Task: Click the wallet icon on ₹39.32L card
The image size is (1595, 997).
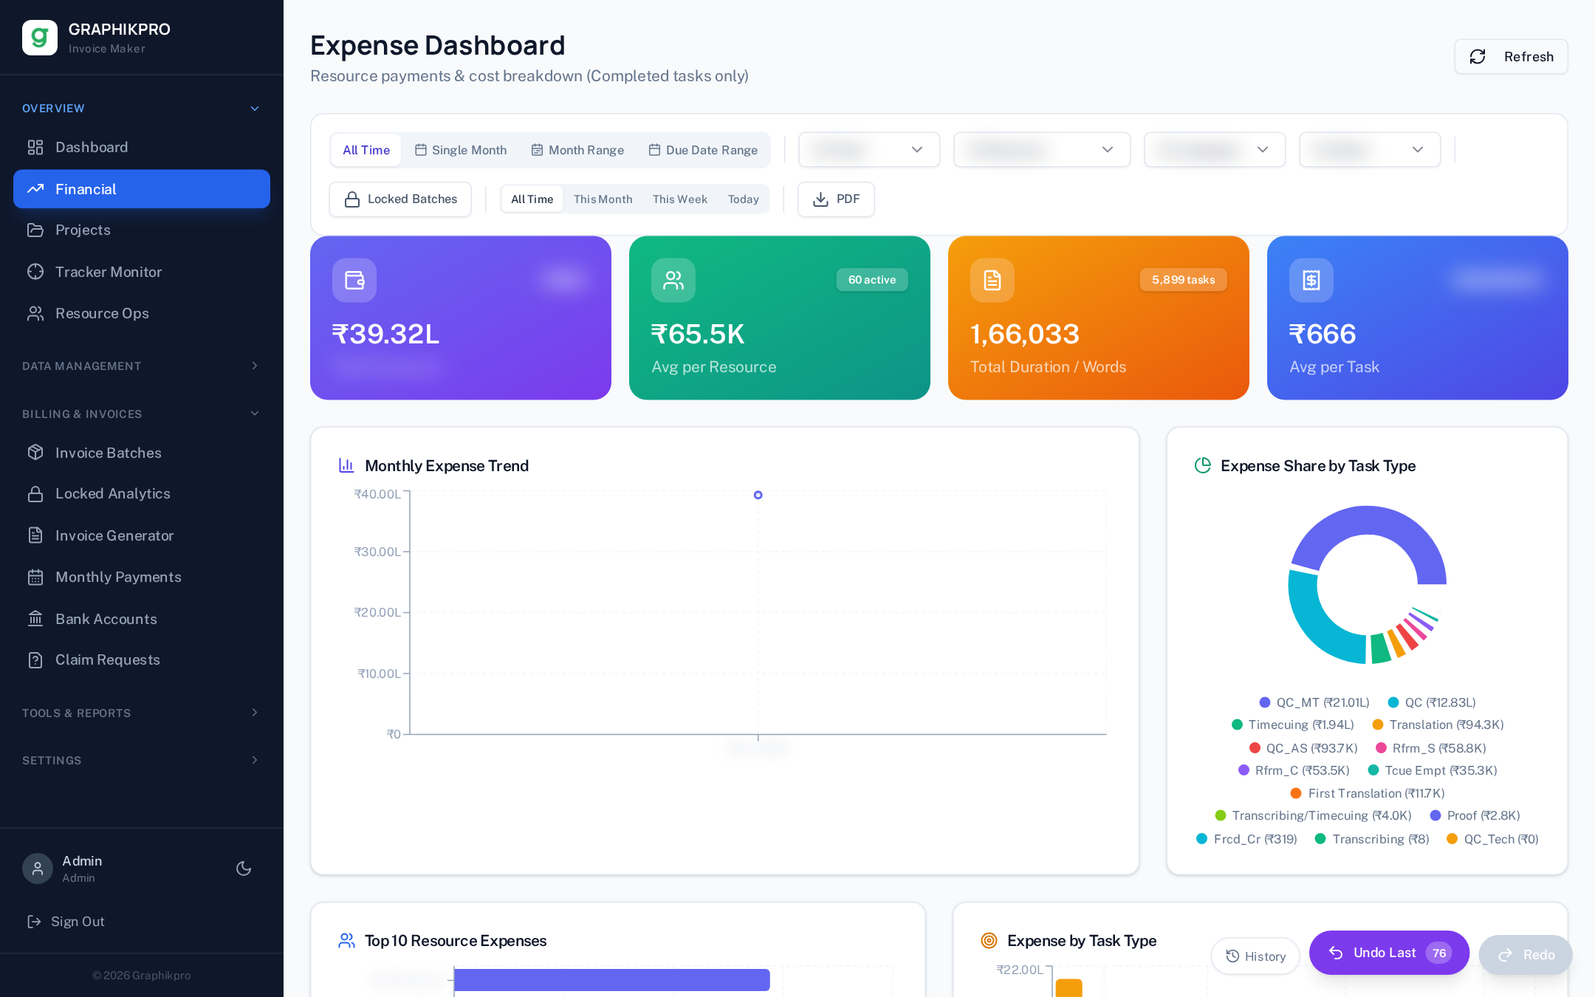Action: [x=354, y=280]
